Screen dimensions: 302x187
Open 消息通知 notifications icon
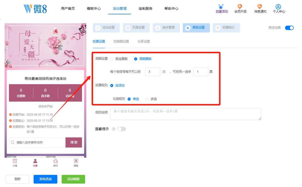(260, 7)
